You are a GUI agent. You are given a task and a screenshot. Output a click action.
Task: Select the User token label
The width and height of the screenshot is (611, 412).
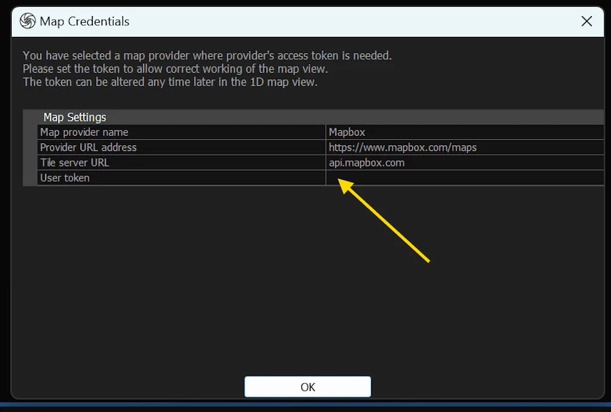tap(65, 178)
